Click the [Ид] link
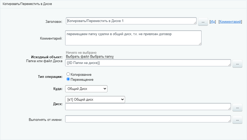Viewport: 247px width, 140px height. [213, 22]
